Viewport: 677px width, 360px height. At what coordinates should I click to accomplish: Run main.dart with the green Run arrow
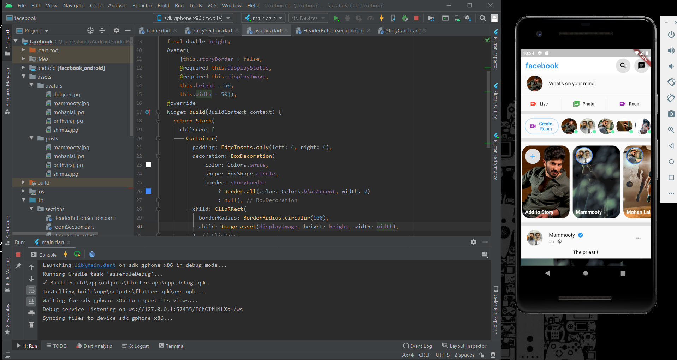(x=336, y=18)
